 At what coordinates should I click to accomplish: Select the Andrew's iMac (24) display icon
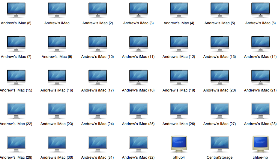point(98,110)
